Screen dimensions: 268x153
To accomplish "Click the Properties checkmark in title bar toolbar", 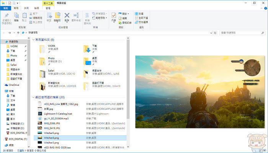I will 10,3.
